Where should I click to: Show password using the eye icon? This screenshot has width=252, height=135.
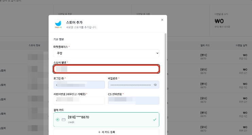pos(155,85)
